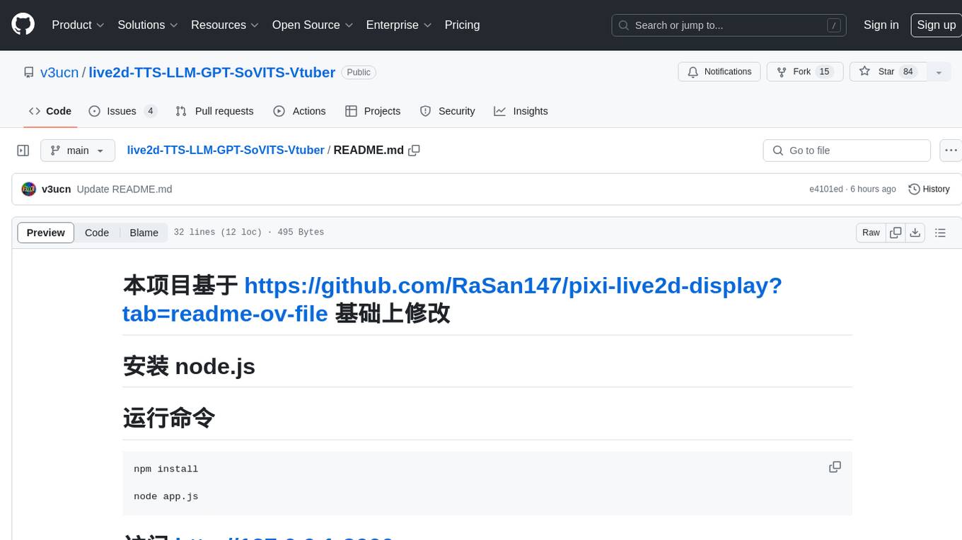Screen dimensions: 962x540
Task: Go to the Pricing page
Action: (x=462, y=25)
